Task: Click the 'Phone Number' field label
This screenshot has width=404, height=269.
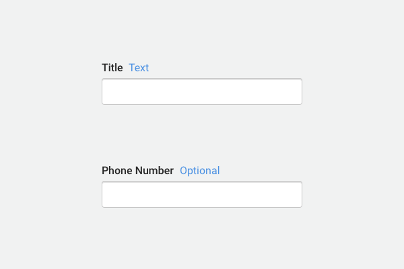Action: pyautogui.click(x=137, y=170)
